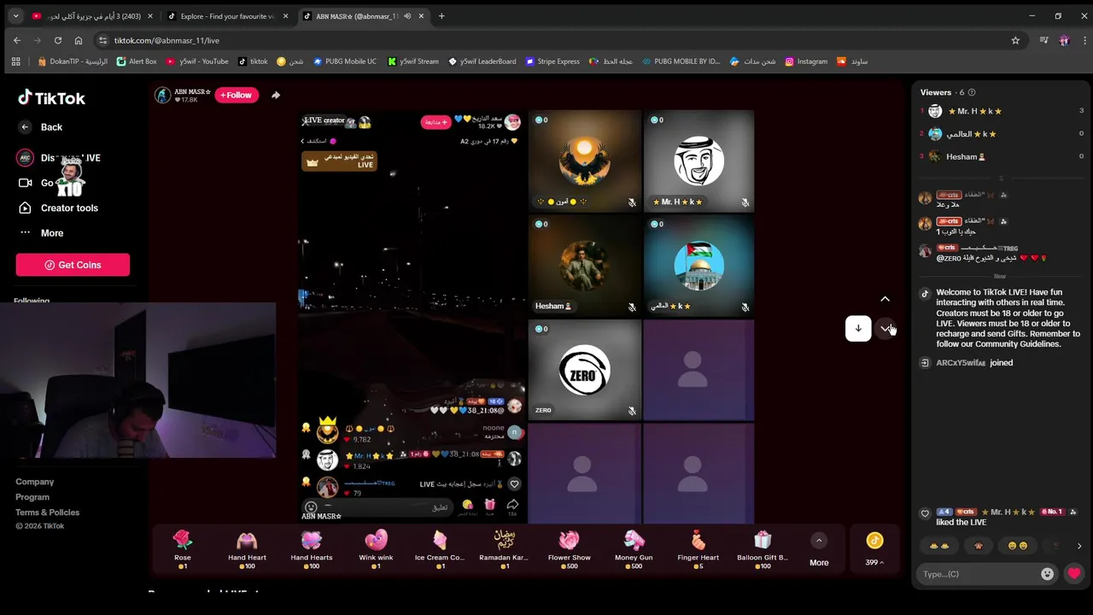Screen dimensions: 1093x615
Task: Send the monkey emoji quick reaction
Action: (978, 546)
